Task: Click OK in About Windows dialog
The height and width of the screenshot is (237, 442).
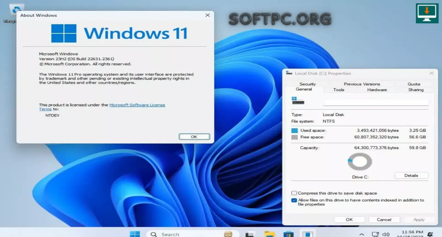Action: 194,137
